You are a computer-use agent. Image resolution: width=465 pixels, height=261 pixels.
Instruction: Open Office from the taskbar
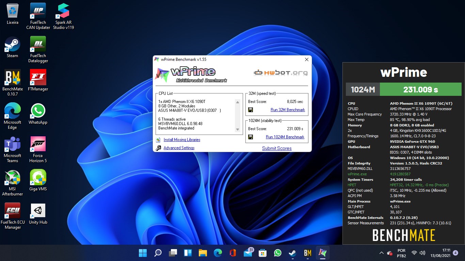(233, 253)
